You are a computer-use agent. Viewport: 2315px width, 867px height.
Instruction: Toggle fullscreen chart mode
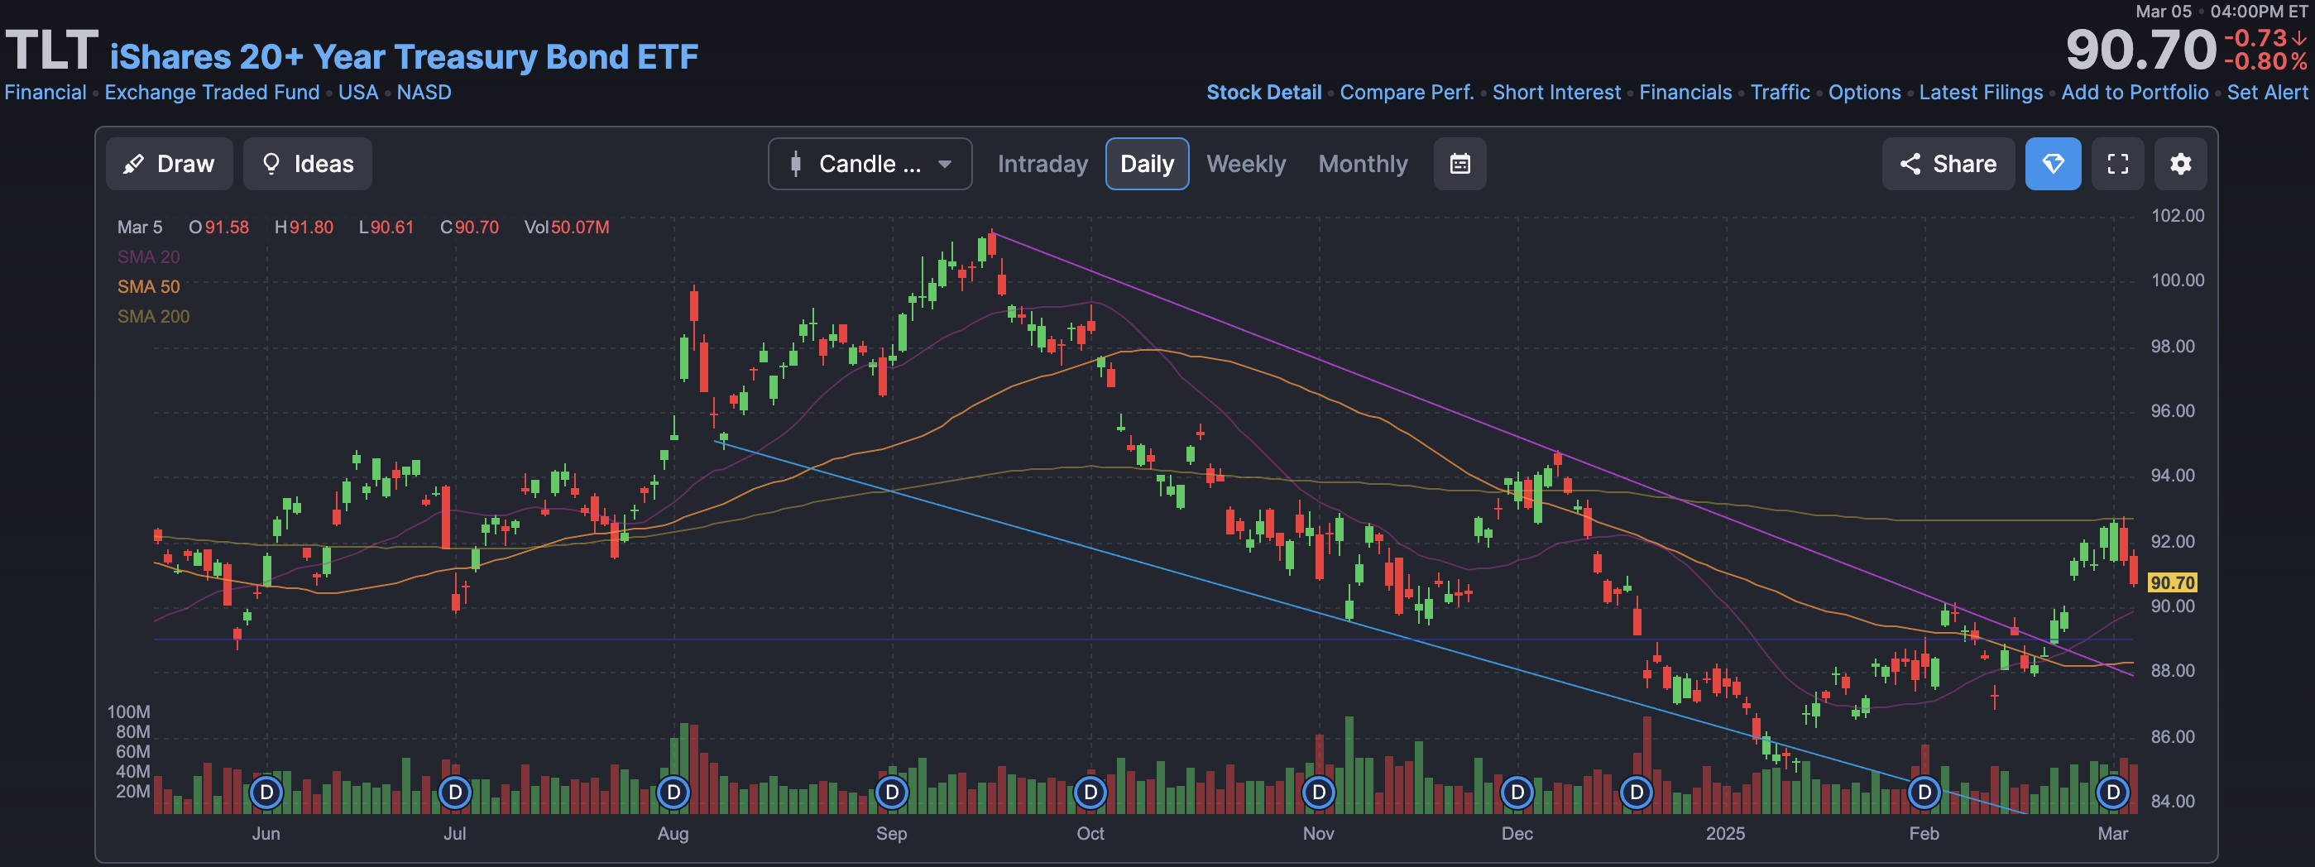pyautogui.click(x=2117, y=164)
